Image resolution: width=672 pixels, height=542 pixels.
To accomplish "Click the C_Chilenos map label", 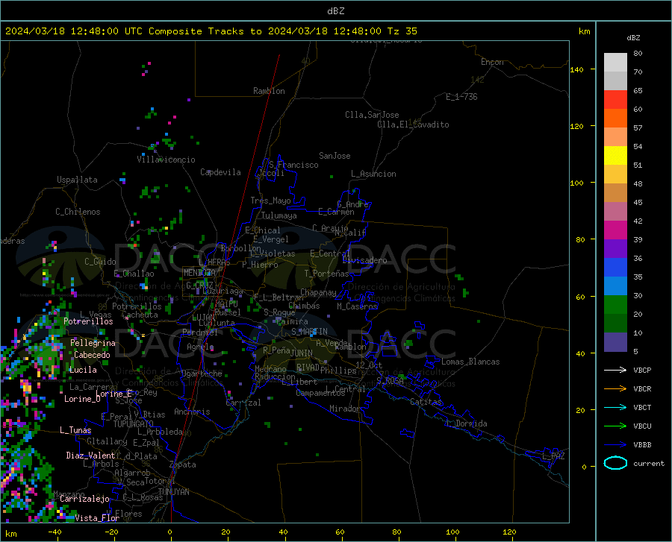I will [78, 212].
